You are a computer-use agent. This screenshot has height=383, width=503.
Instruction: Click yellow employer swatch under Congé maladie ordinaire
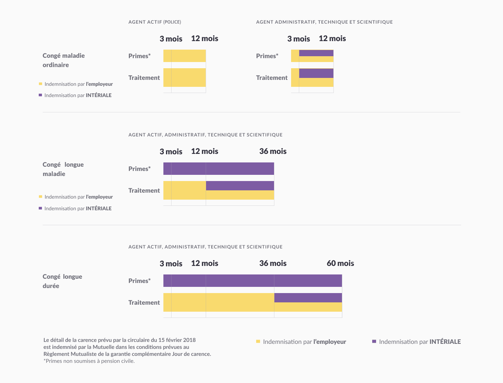[x=40, y=84]
